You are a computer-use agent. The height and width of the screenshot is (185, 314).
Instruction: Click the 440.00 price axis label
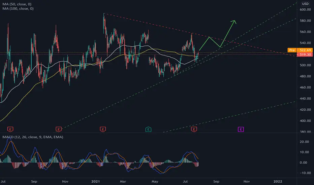305,99
